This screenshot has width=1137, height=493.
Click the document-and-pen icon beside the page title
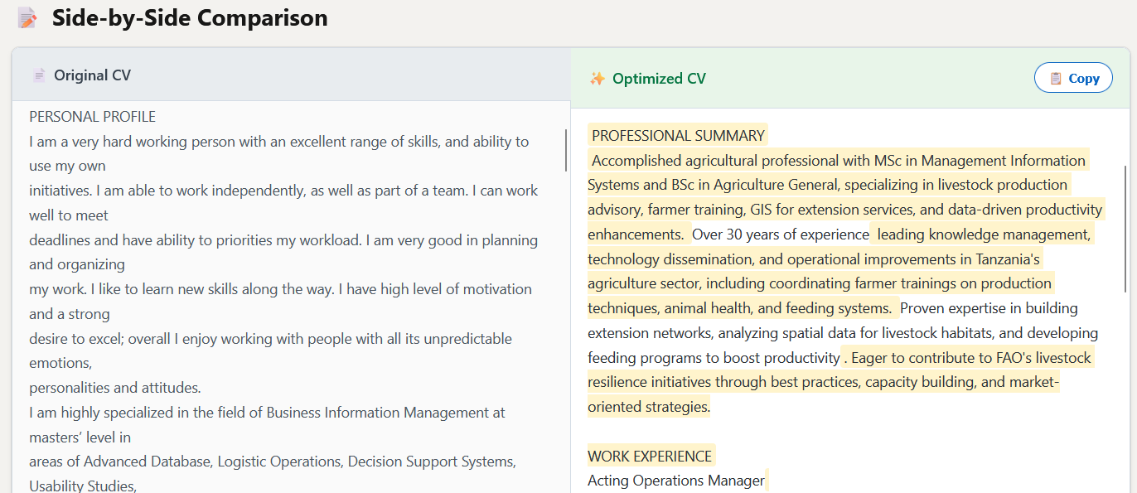[x=27, y=17]
